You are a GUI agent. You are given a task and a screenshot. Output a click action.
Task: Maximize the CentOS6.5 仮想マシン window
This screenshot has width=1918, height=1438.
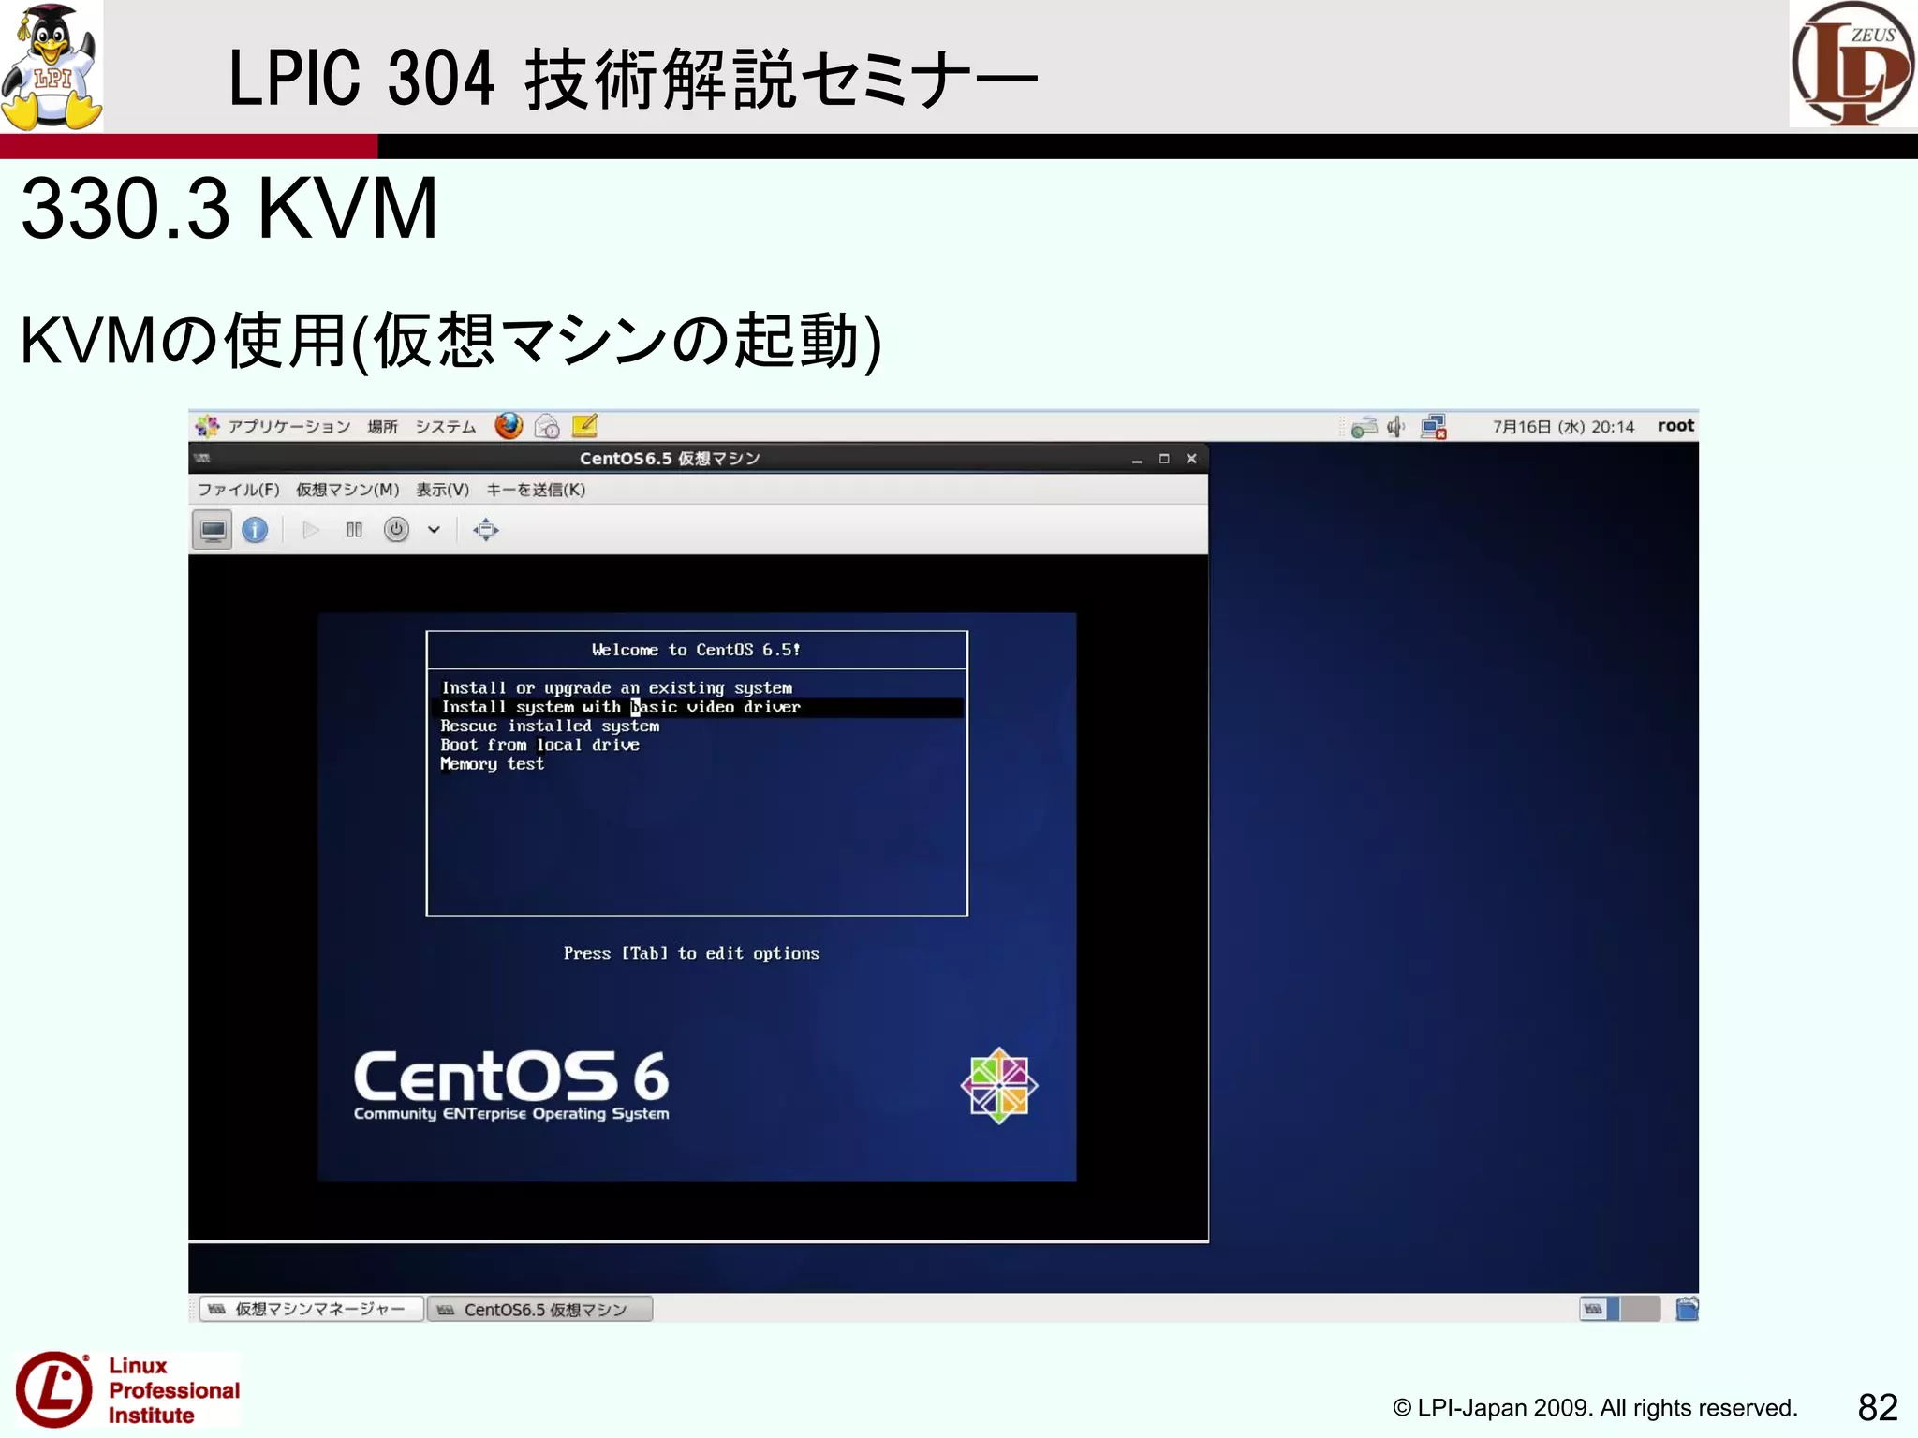[x=1164, y=459]
